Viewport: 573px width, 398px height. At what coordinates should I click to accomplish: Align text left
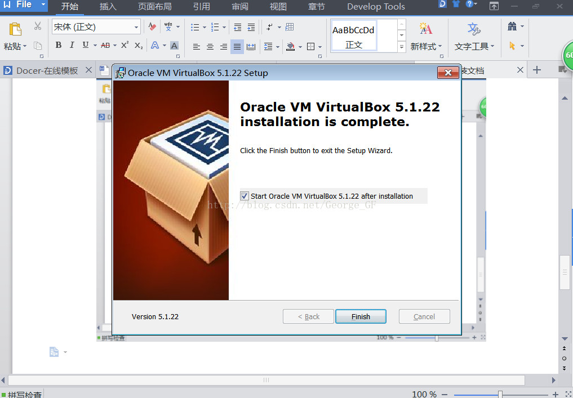[196, 47]
